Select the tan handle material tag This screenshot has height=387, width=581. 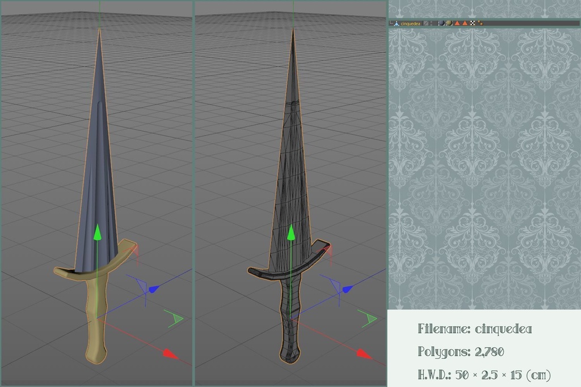[449, 23]
